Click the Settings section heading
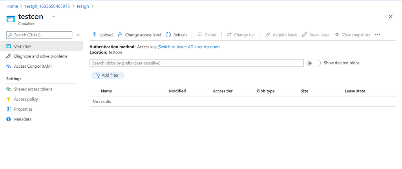Screen dimensions: 402x169 click(14, 79)
